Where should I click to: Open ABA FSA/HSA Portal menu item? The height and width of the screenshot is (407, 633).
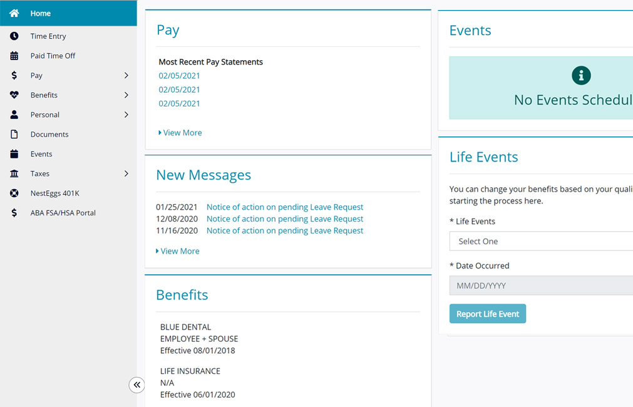(63, 213)
